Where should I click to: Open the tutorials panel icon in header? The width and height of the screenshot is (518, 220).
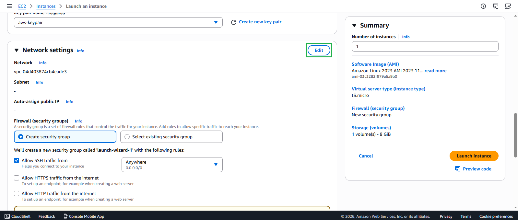[x=496, y=6]
